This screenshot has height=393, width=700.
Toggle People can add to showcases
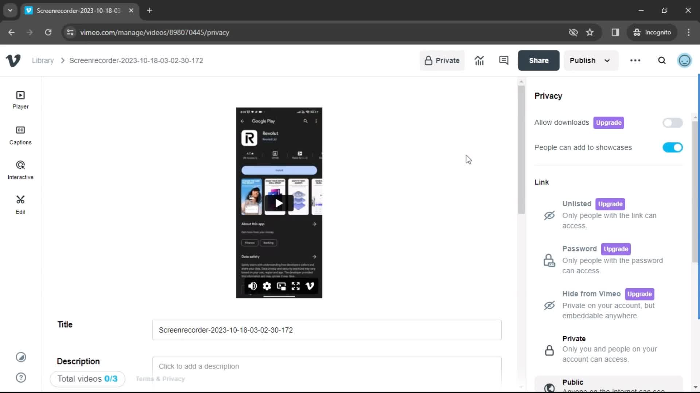tap(673, 147)
